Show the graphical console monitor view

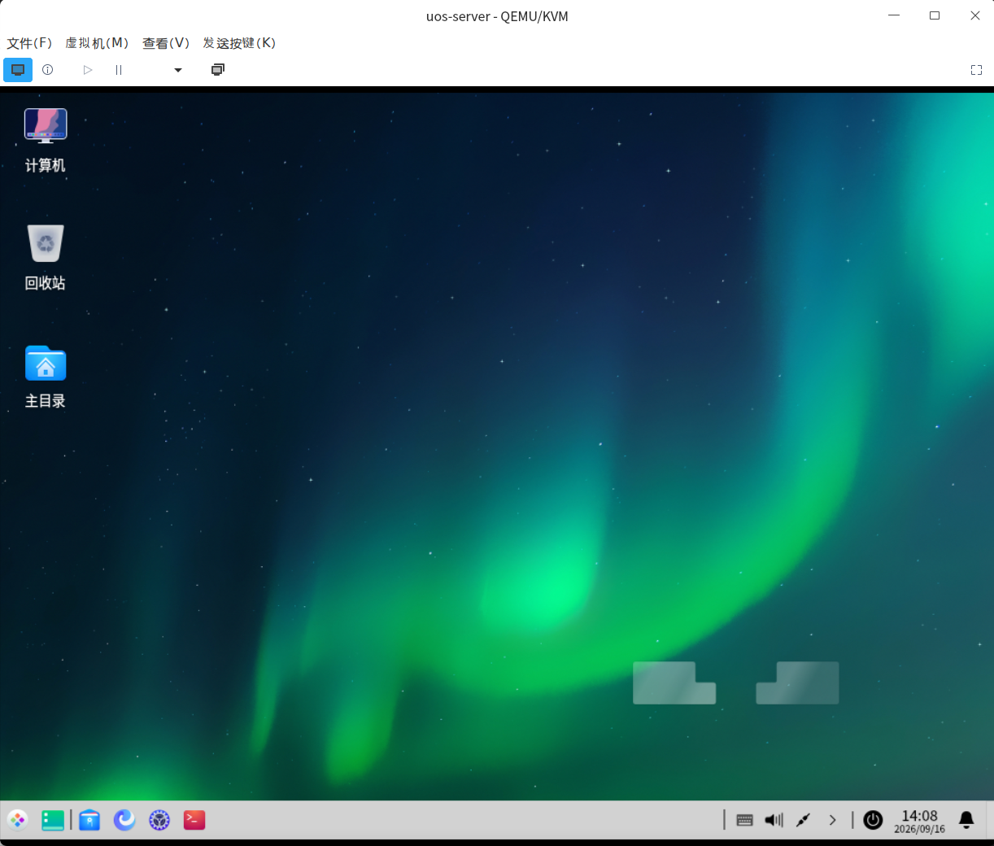pos(18,70)
